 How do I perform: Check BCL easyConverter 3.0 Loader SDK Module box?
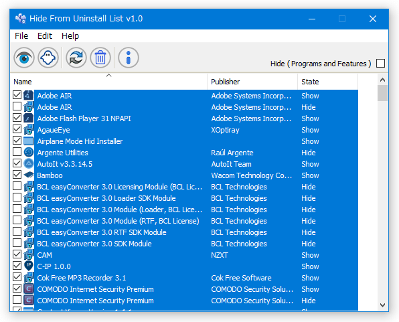point(17,197)
